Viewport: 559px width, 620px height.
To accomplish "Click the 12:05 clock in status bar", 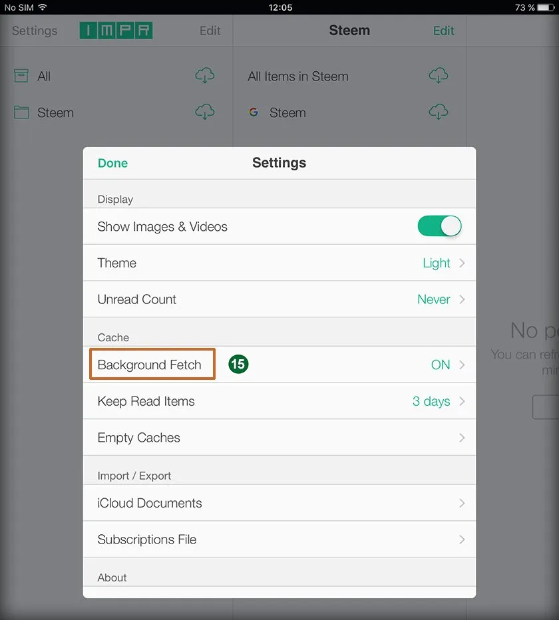I will (x=280, y=7).
